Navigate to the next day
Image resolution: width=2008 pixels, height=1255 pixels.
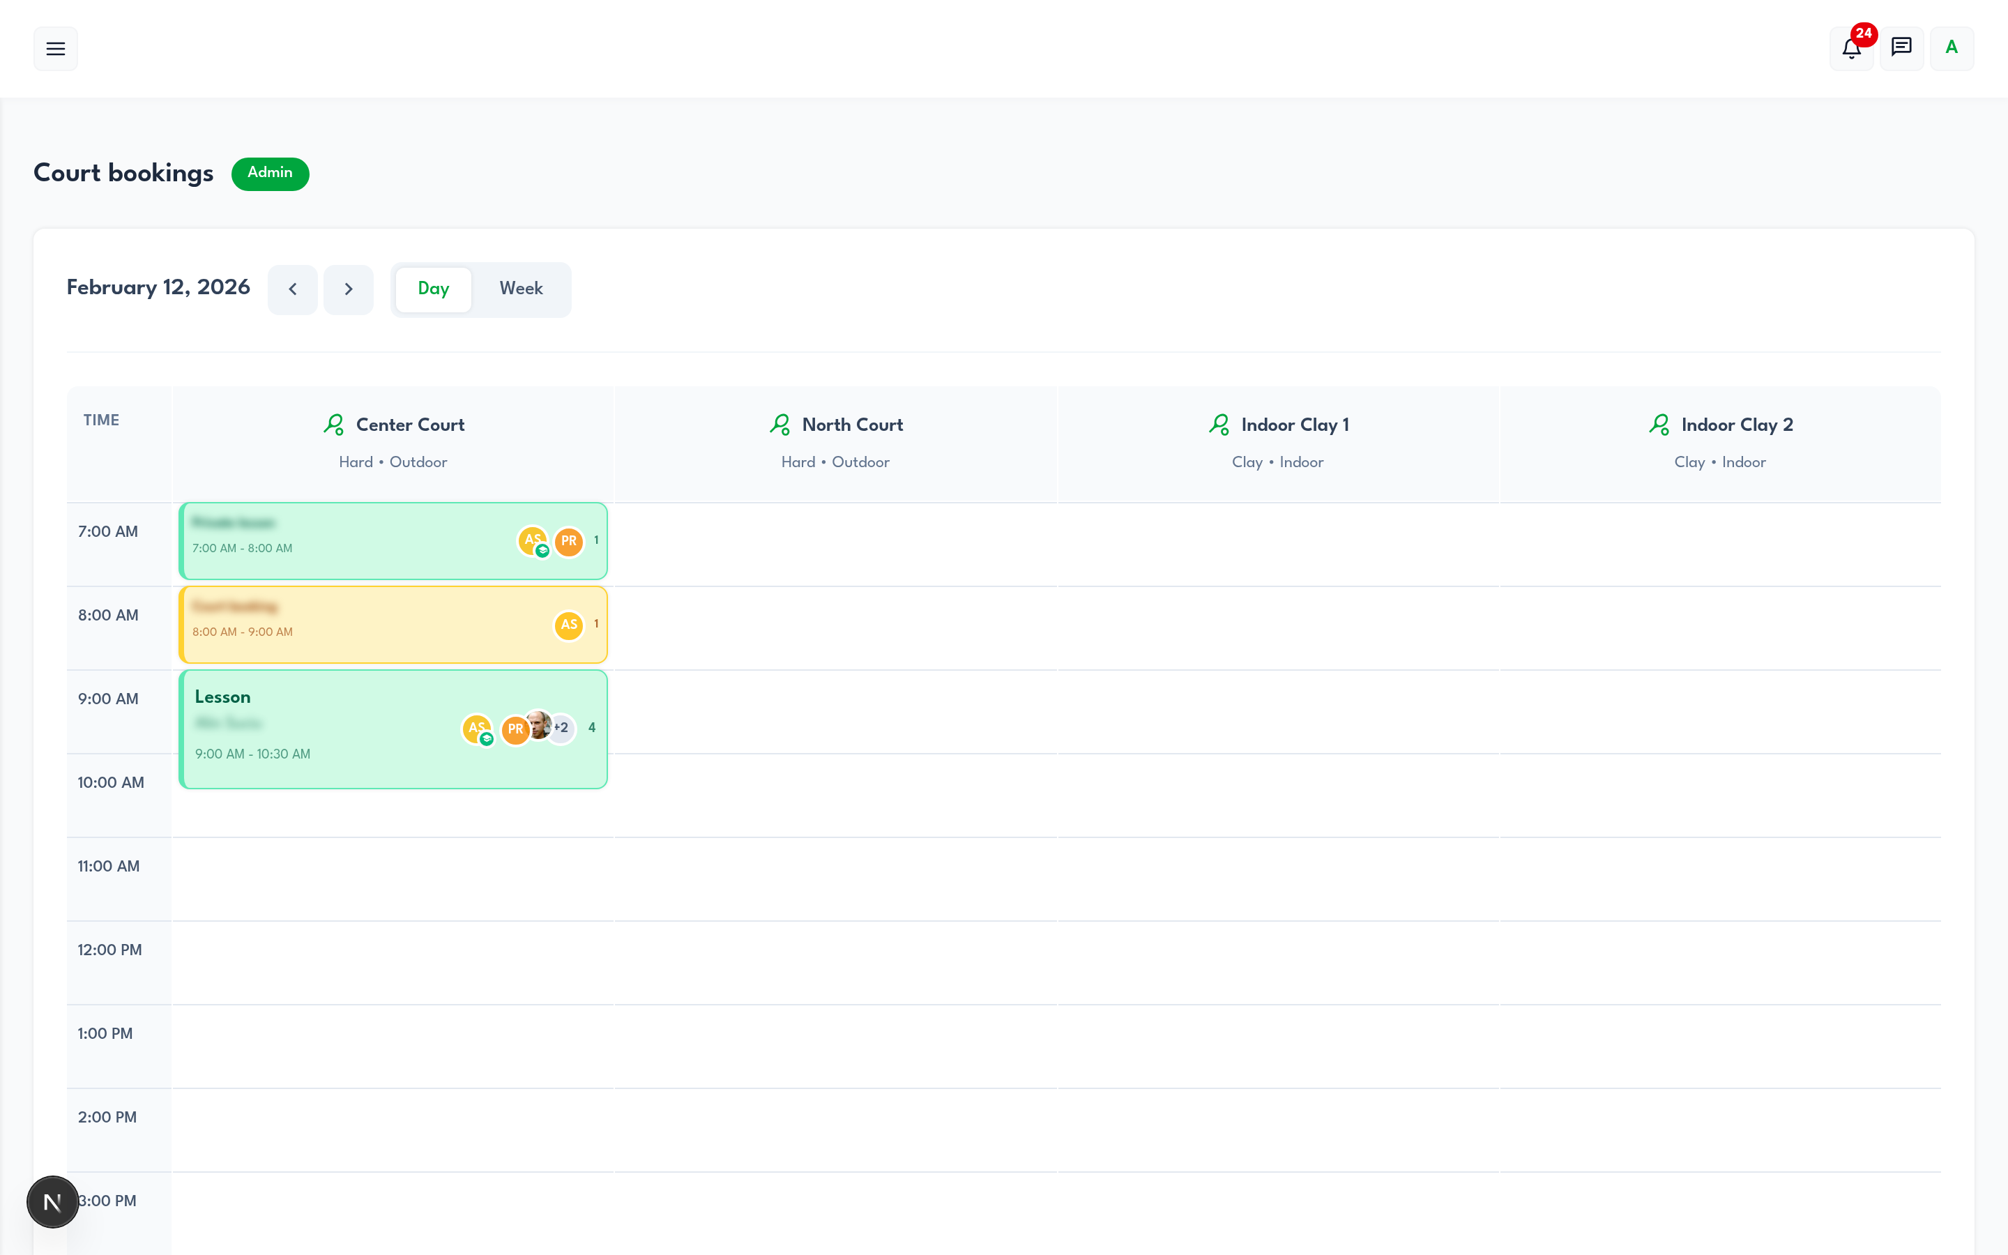[349, 289]
